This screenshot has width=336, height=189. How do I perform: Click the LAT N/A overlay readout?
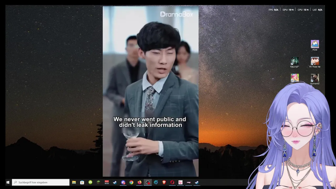pyautogui.click(x=317, y=10)
